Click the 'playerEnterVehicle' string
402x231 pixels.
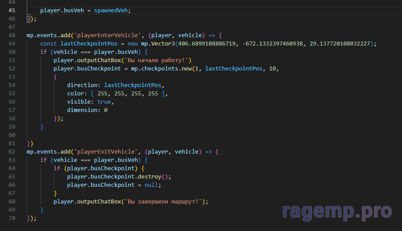108,35
